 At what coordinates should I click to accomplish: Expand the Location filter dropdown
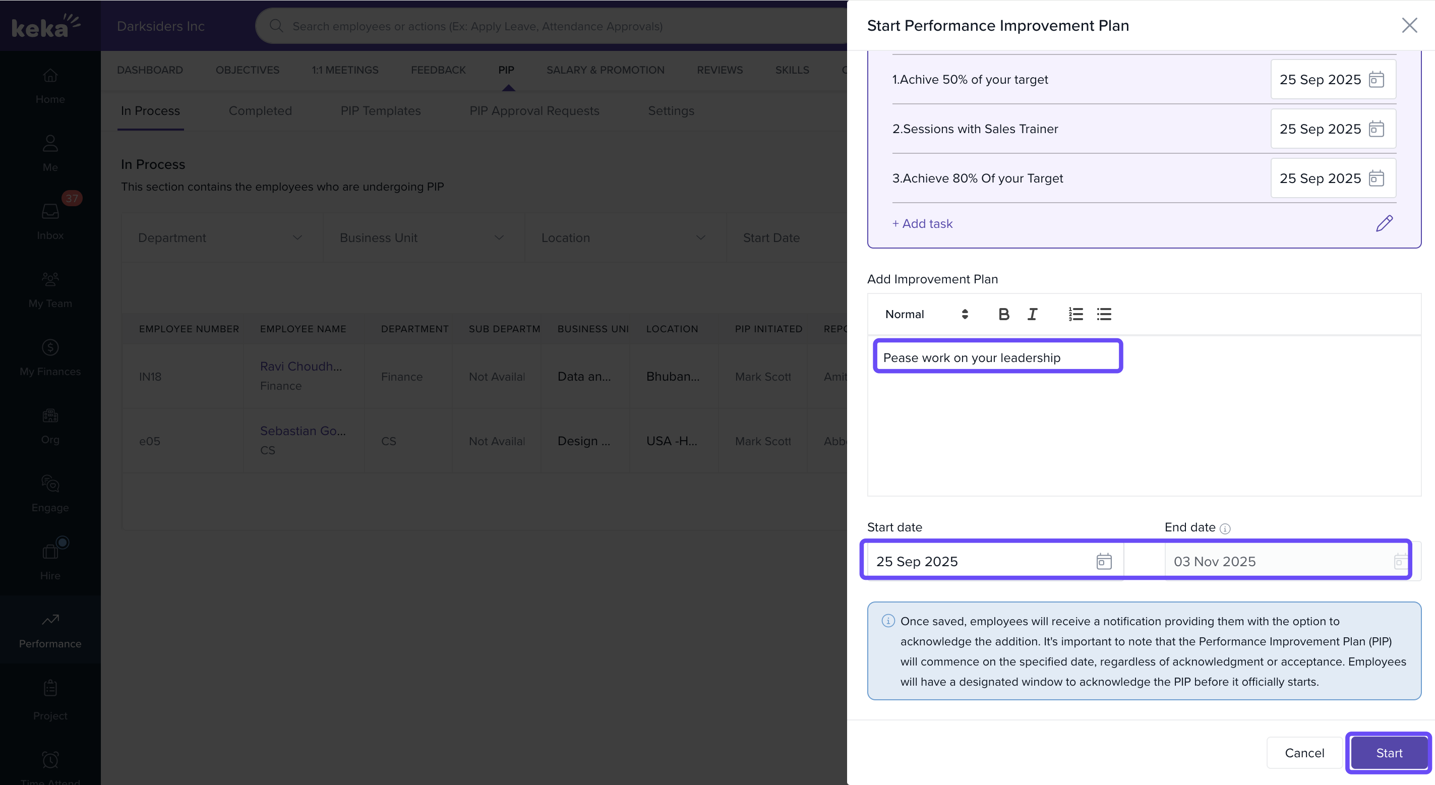(624, 238)
